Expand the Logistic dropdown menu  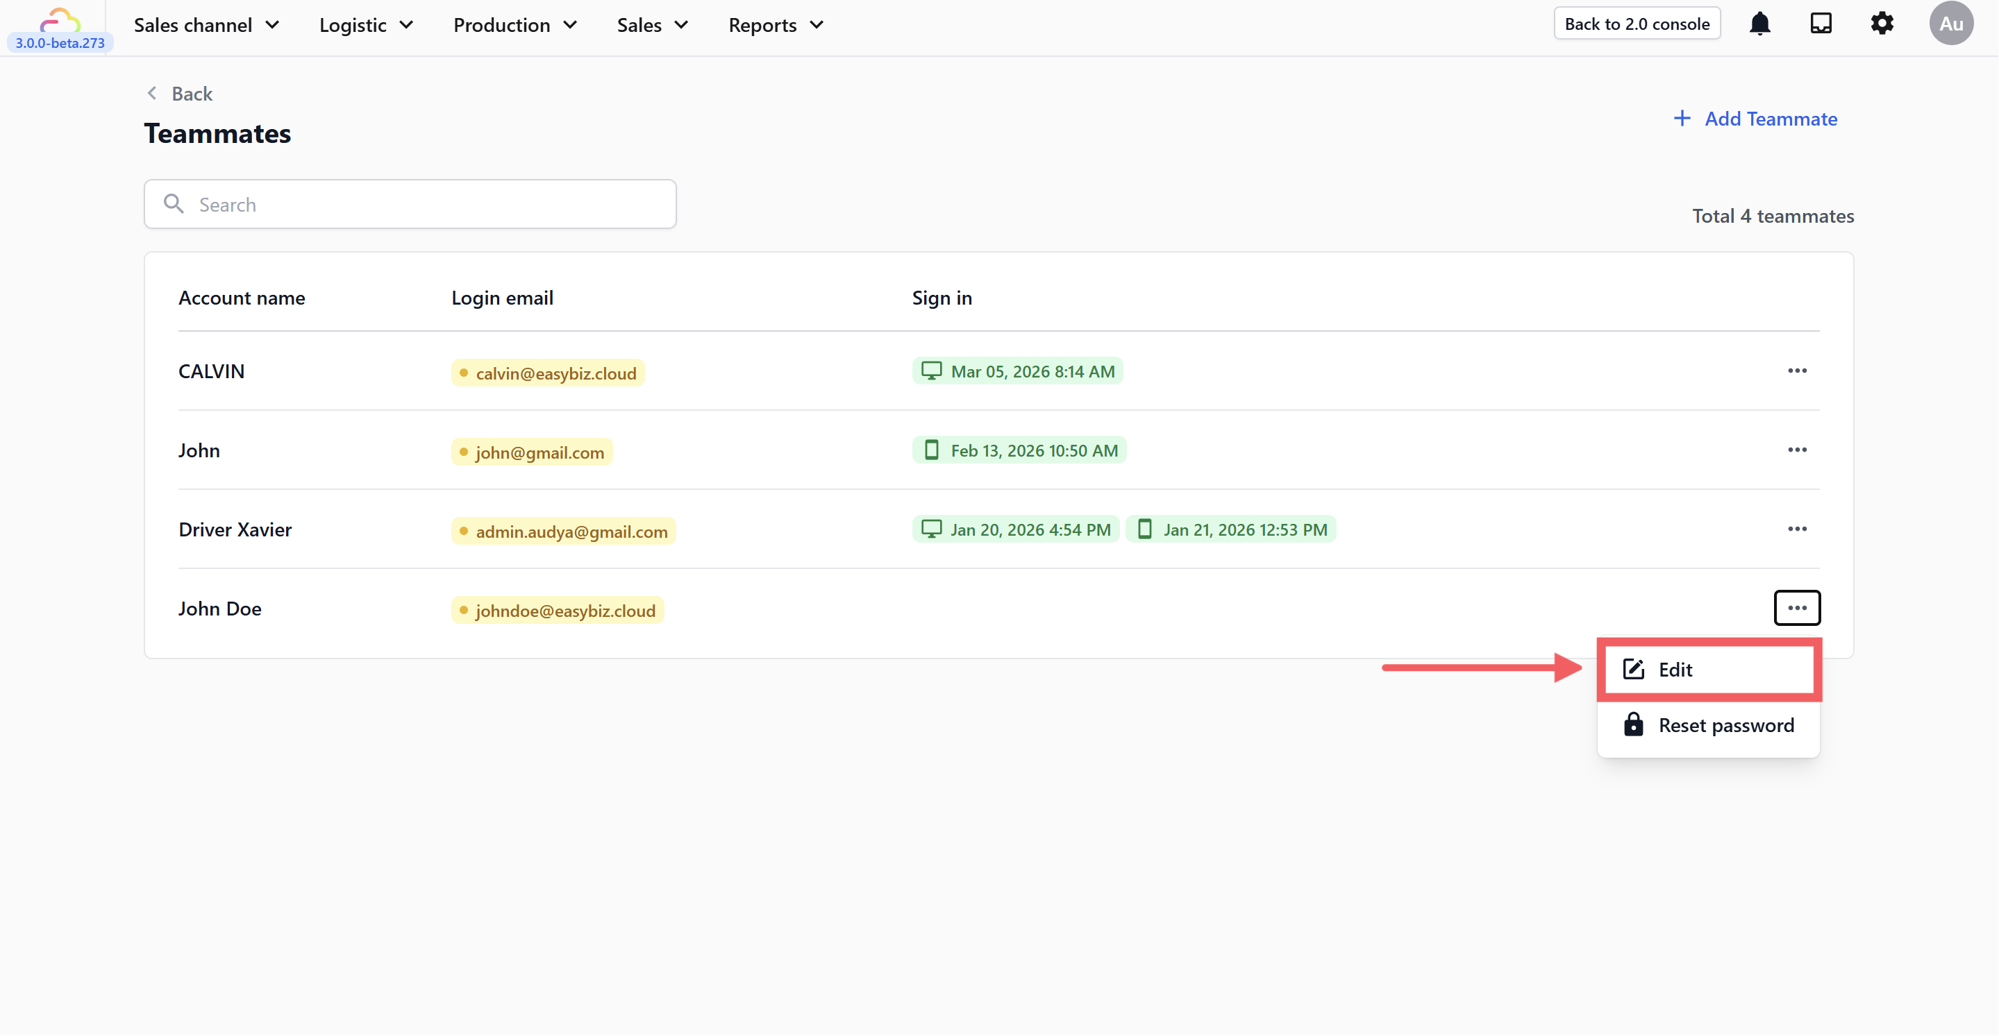365,25
